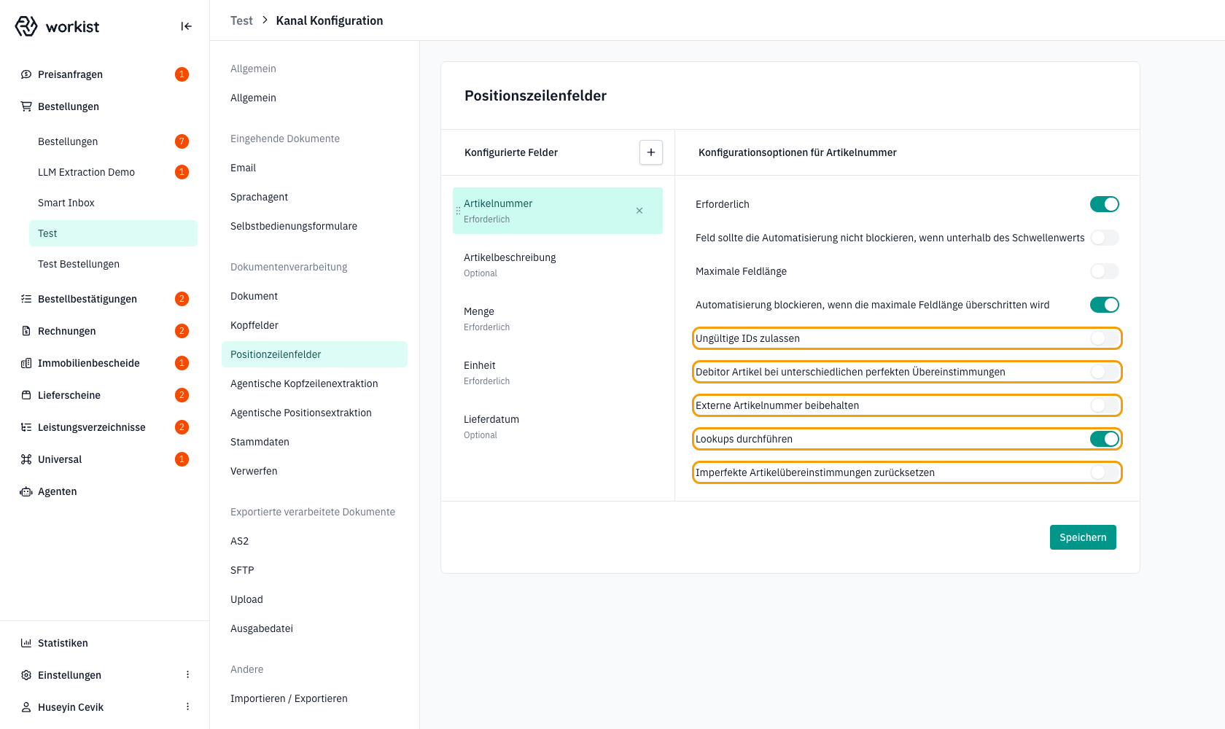Toggle 'Feld sollte die Automatisierung nicht blockieren'
Viewport: 1225px width, 729px height.
(x=1105, y=238)
